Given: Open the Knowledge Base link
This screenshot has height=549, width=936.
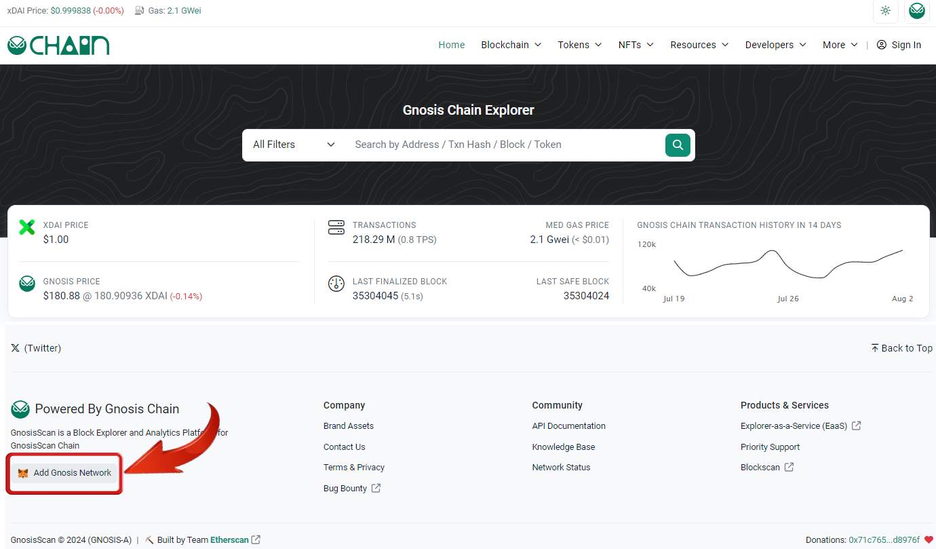Looking at the screenshot, I should 564,447.
